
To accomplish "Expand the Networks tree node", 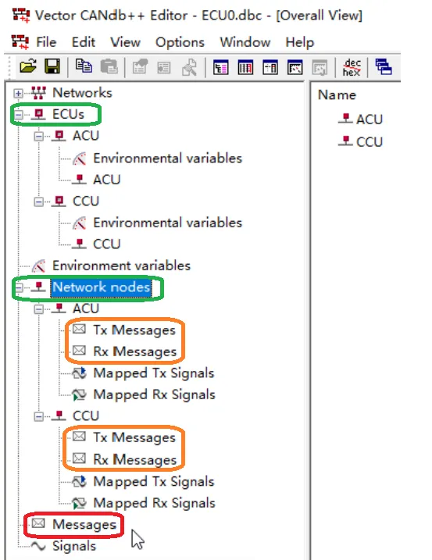I will [18, 94].
